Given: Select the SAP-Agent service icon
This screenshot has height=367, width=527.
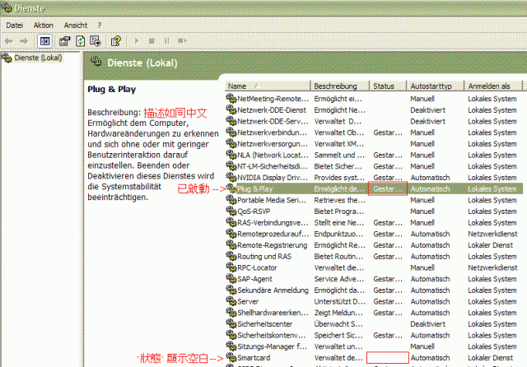Looking at the screenshot, I should [x=231, y=278].
